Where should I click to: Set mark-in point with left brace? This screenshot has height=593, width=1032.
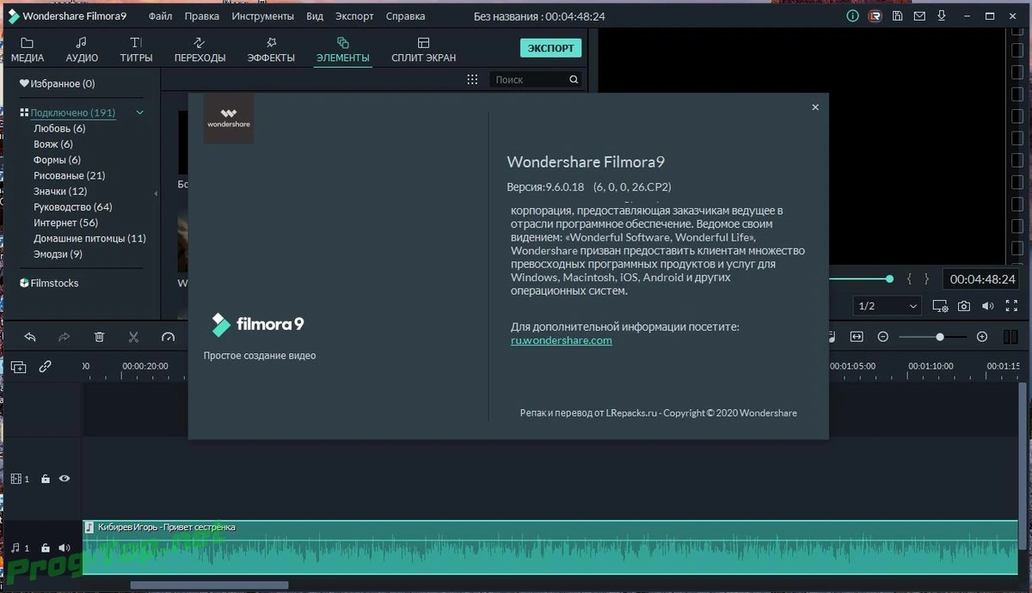coord(910,278)
